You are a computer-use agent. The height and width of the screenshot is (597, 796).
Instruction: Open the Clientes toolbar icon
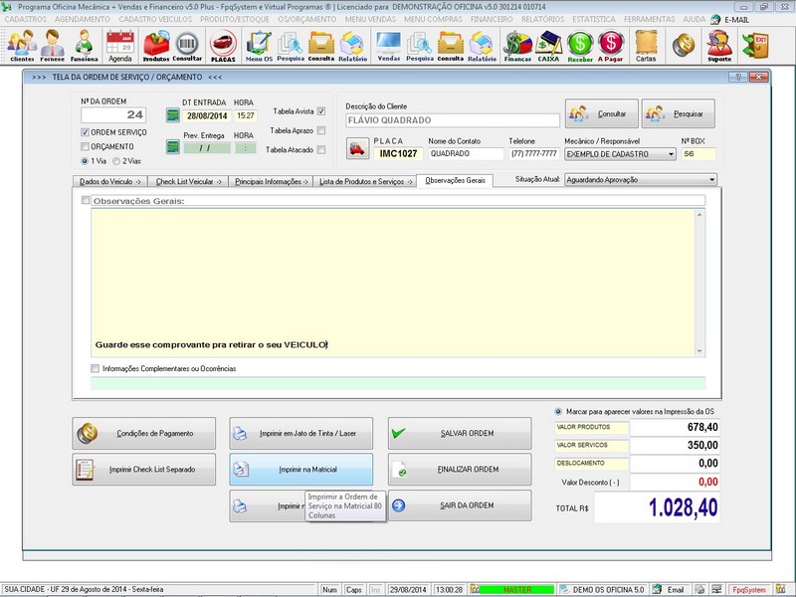[x=21, y=45]
